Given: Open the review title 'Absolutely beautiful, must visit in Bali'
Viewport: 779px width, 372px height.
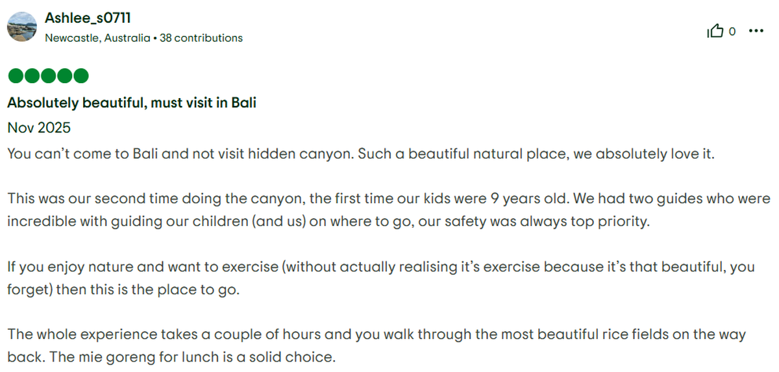Looking at the screenshot, I should (x=132, y=103).
